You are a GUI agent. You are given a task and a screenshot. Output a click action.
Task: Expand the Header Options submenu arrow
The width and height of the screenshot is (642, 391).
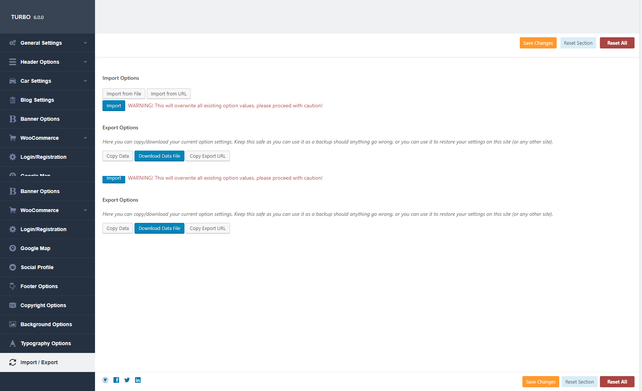pos(85,62)
